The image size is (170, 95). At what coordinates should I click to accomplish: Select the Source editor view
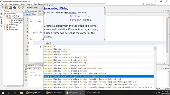click(x=28, y=14)
